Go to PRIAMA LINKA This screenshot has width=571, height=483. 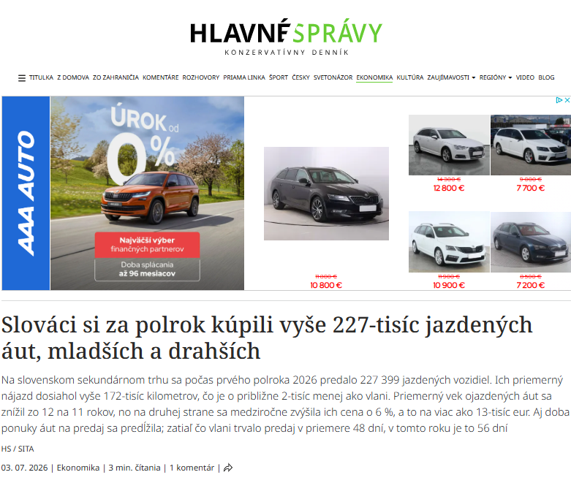coord(244,77)
